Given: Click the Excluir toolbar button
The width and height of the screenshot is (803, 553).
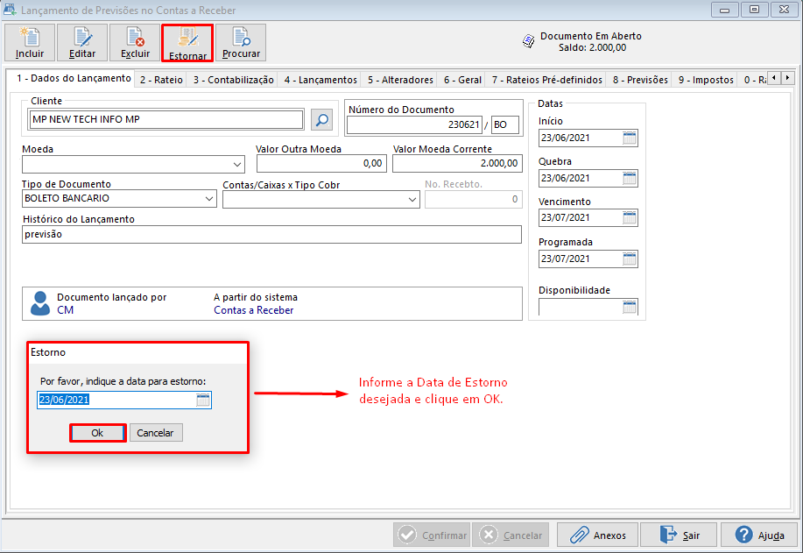Looking at the screenshot, I should pos(135,43).
